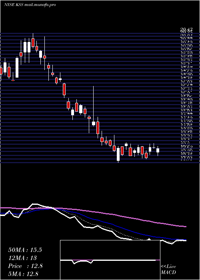This screenshot has width=200, height=280.
Task: Click the <<Live MACD label
Action: (168, 269)
